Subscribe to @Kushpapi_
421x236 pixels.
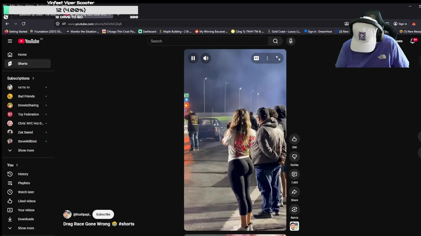click(x=103, y=214)
